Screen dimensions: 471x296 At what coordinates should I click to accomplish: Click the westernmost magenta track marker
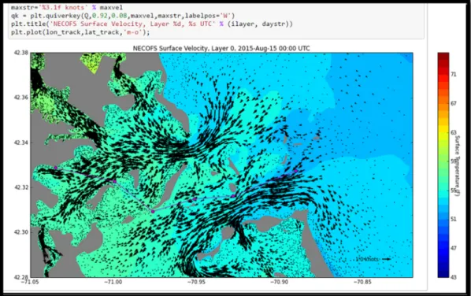(56, 168)
